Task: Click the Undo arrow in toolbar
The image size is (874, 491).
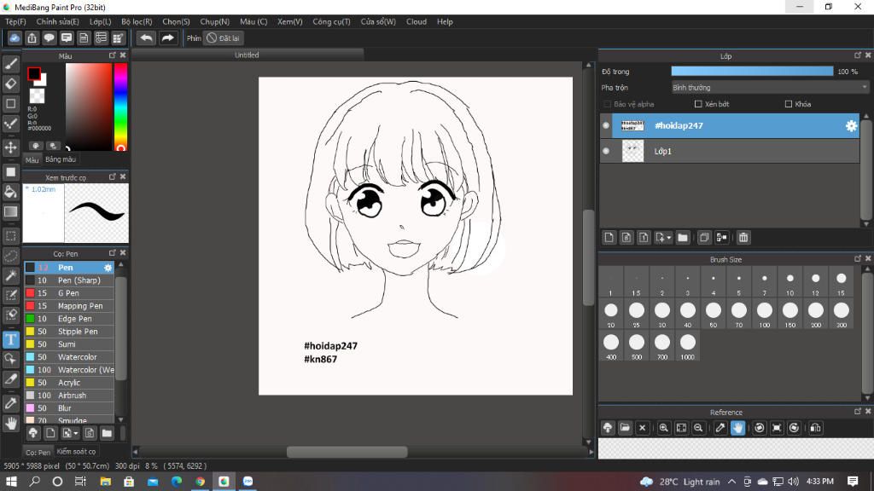Action: point(146,38)
